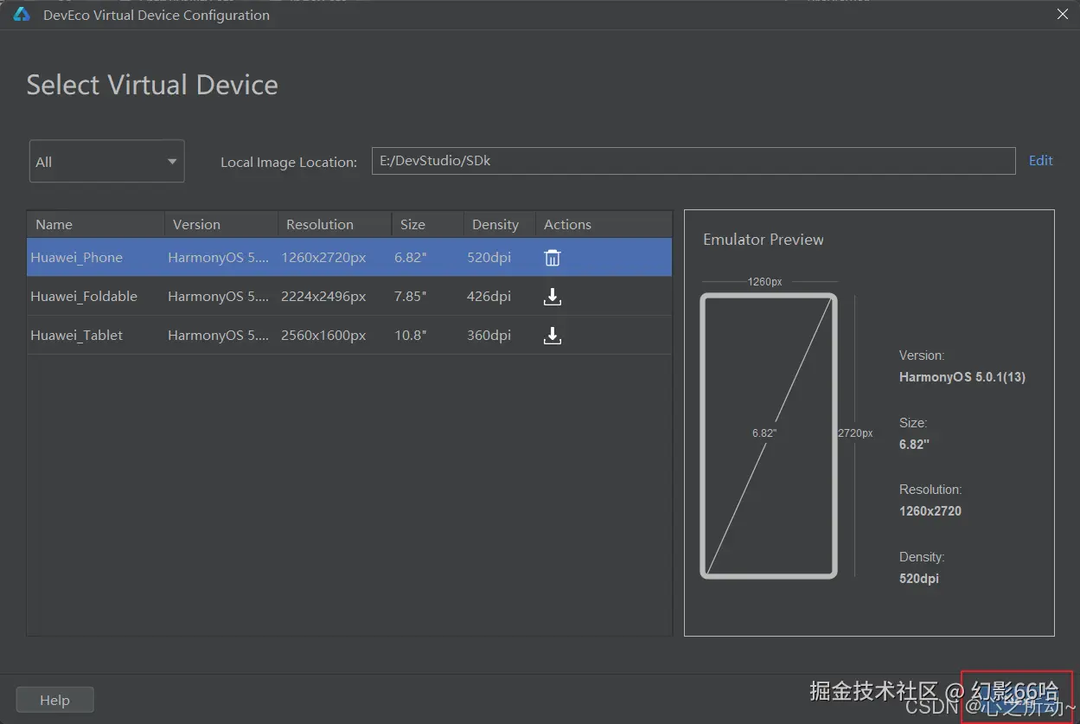Download the Huawei_Foldable image
The width and height of the screenshot is (1080, 724).
point(553,297)
